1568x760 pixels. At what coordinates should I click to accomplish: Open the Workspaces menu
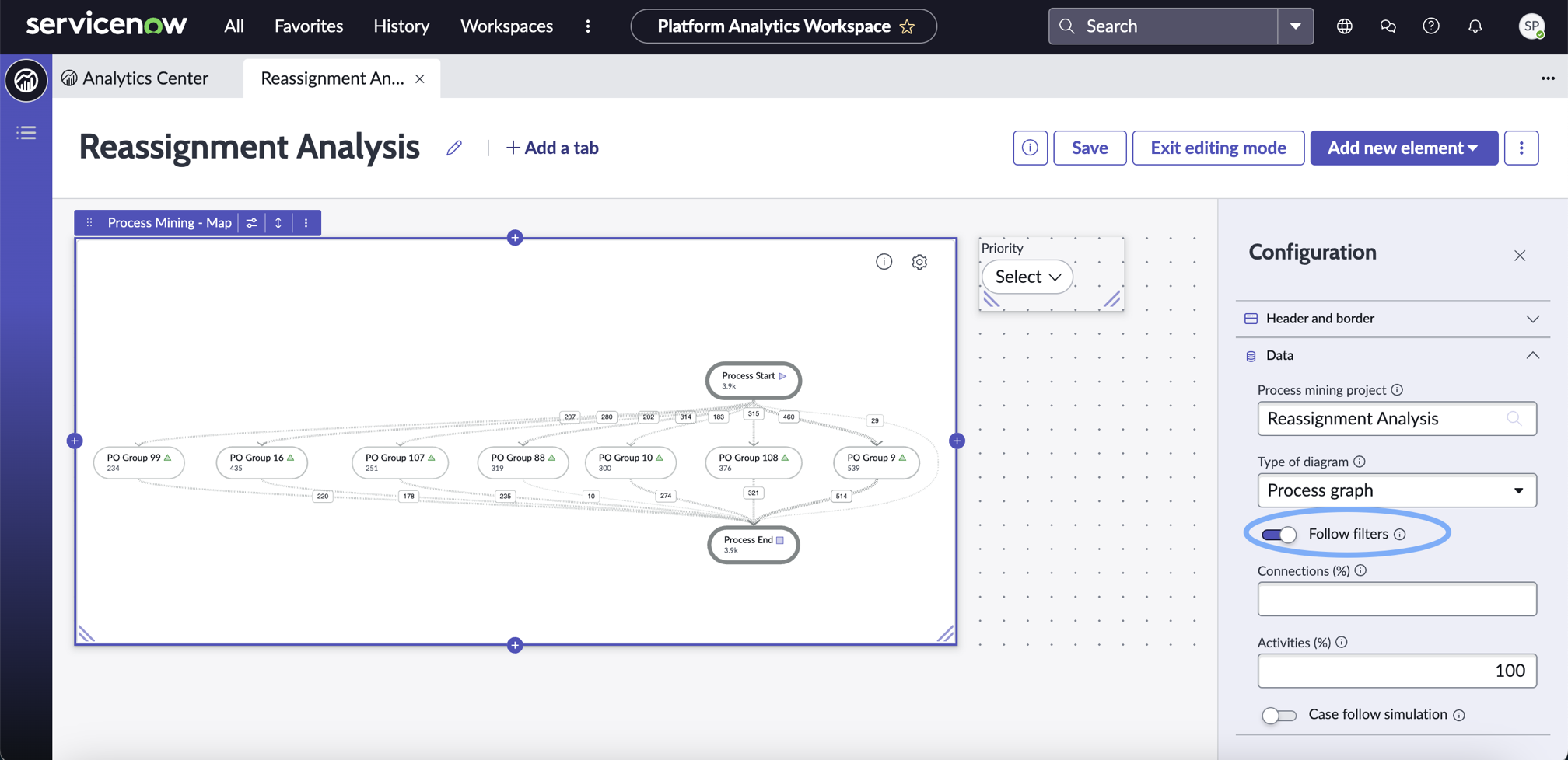506,26
